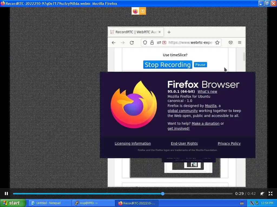
Task: Click the tracking protection shield icon
Action: [x=145, y=42]
